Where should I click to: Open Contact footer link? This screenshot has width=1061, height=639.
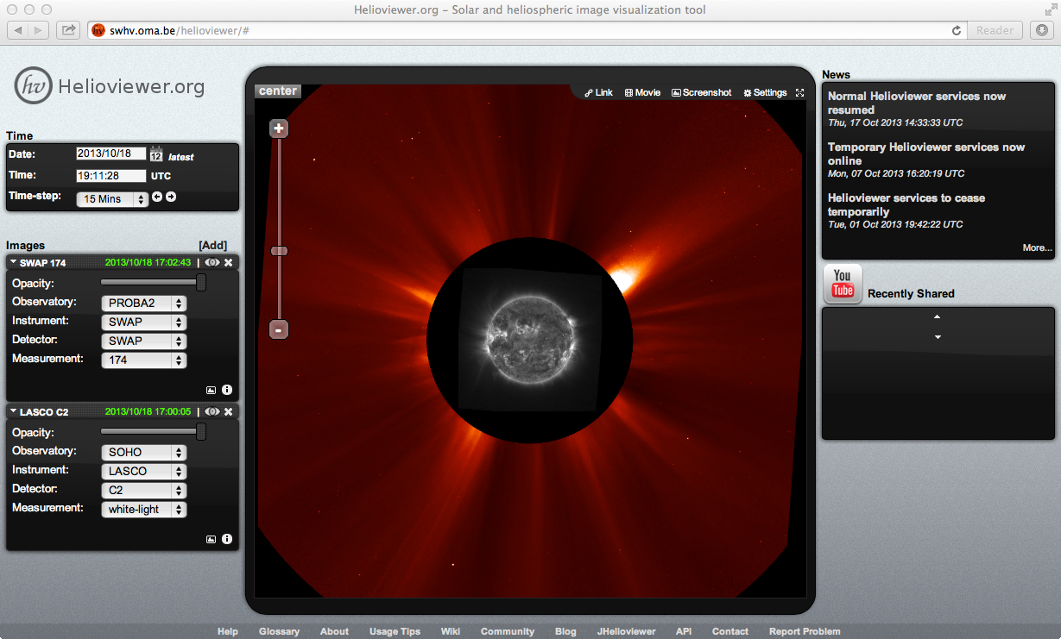tap(730, 631)
